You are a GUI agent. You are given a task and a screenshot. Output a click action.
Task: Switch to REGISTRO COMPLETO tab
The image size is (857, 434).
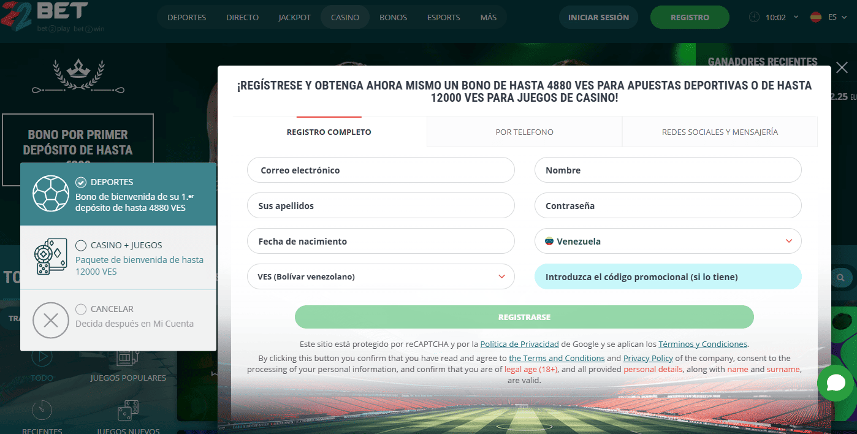pyautogui.click(x=329, y=132)
